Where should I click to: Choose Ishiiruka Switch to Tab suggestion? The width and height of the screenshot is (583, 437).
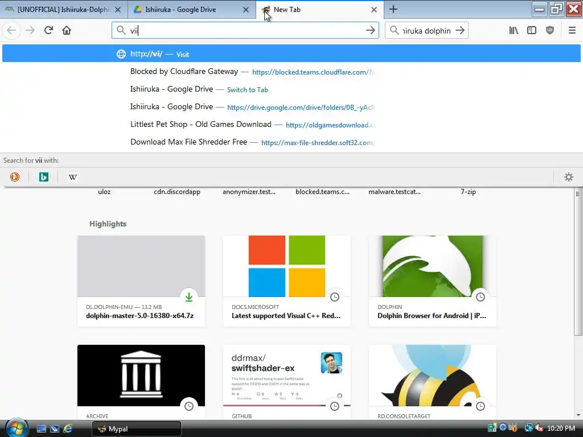291,89
